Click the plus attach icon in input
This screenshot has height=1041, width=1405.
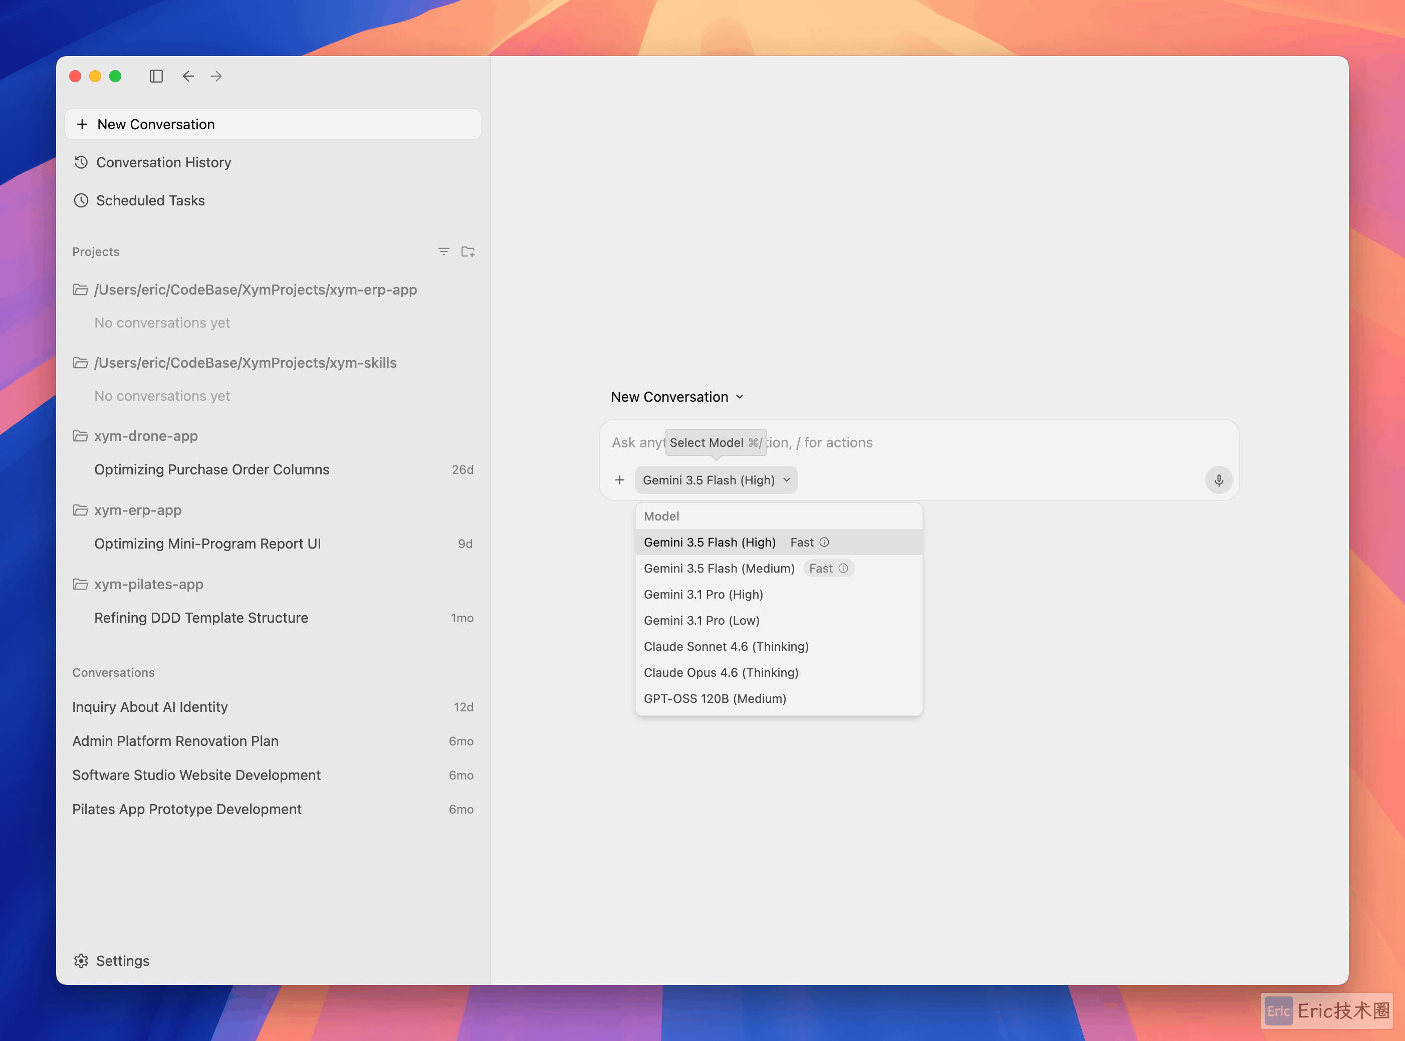coord(620,480)
